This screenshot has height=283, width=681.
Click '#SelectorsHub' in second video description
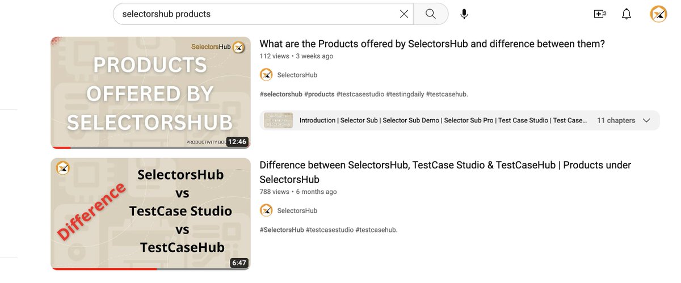tap(281, 230)
